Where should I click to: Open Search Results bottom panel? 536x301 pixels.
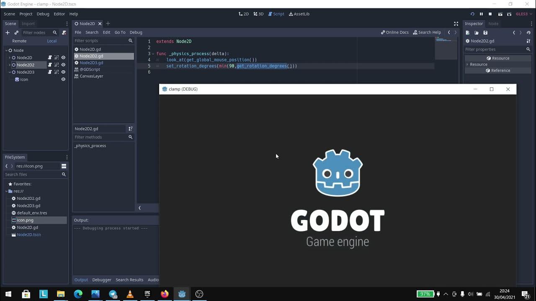[x=129, y=280]
